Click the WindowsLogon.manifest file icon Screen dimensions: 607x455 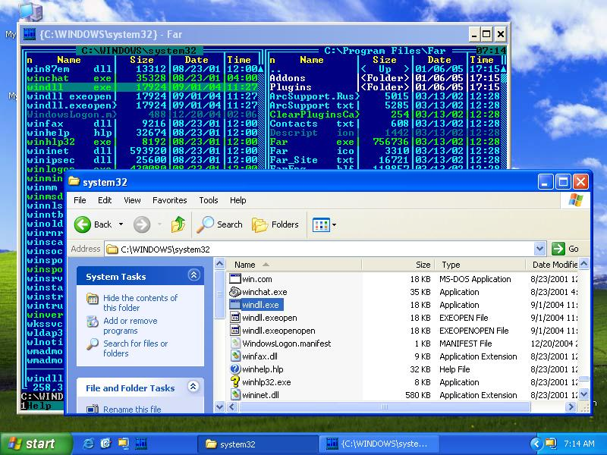click(235, 344)
